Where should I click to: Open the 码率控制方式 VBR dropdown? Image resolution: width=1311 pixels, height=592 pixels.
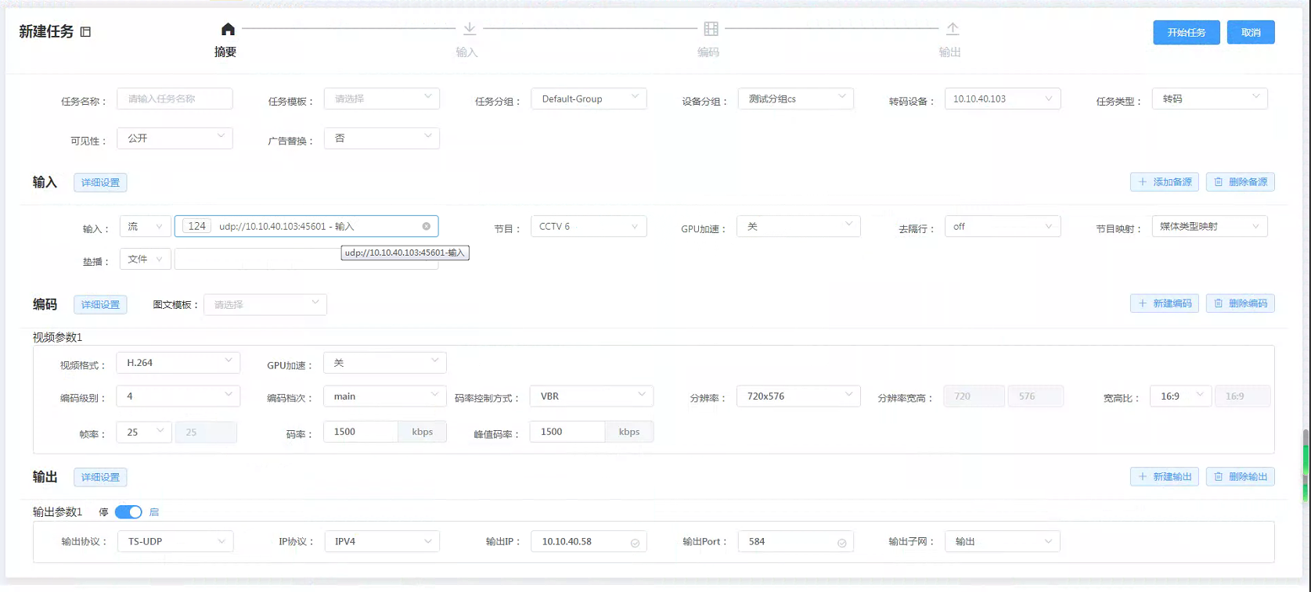coord(592,396)
